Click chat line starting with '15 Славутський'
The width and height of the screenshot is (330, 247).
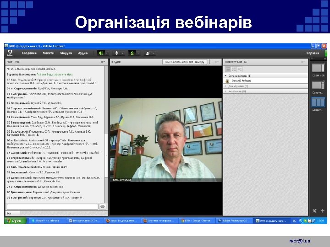coord(53,153)
